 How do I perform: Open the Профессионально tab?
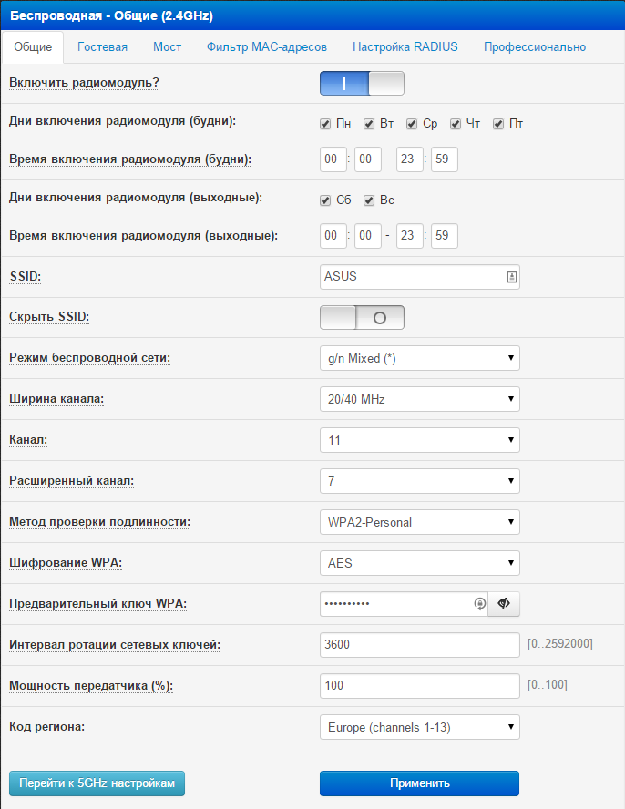pyautogui.click(x=535, y=46)
